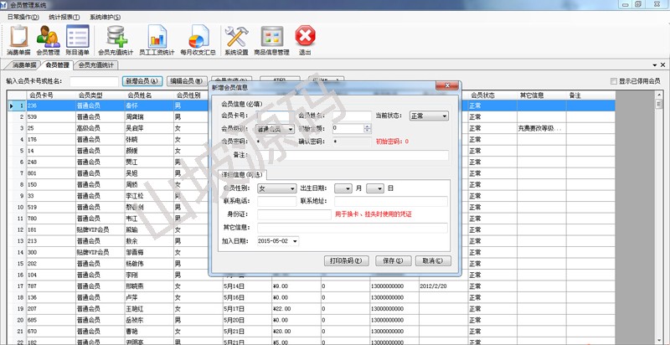The height and width of the screenshot is (345, 670).
Task: Open the birth day (日) dropdown
Action: pyautogui.click(x=375, y=188)
